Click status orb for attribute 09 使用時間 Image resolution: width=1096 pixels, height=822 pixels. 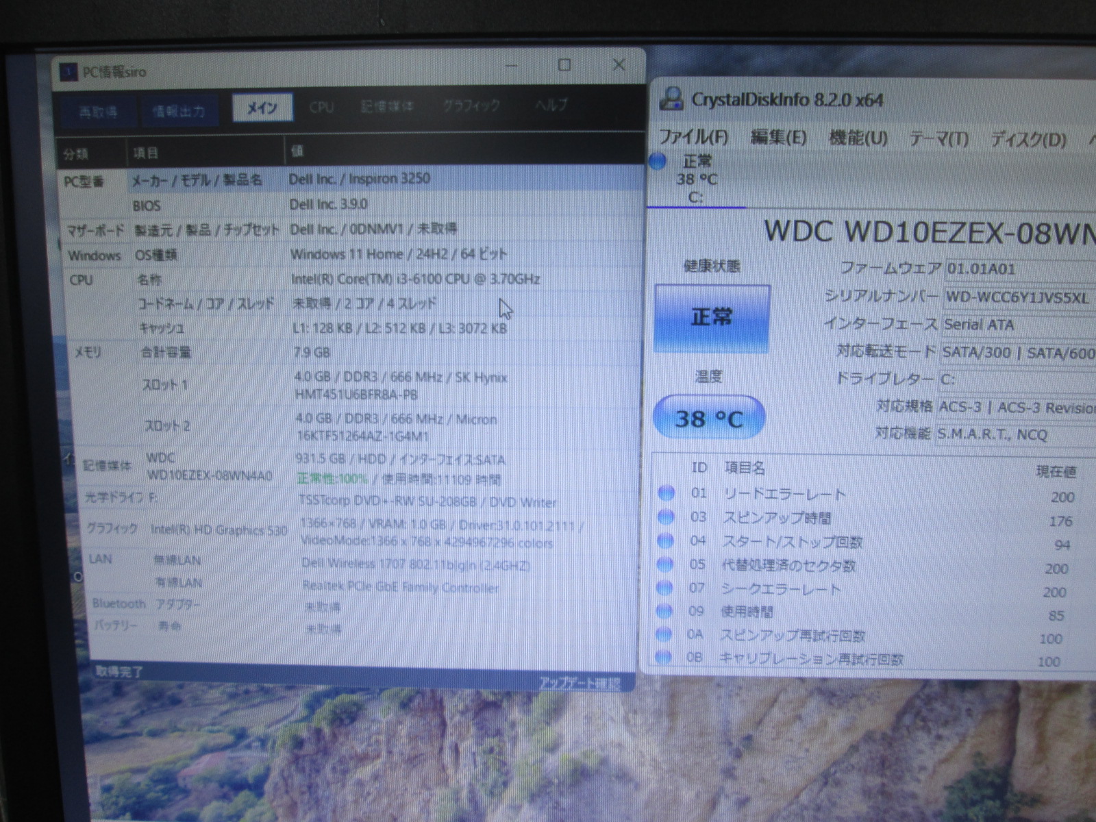pyautogui.click(x=664, y=611)
